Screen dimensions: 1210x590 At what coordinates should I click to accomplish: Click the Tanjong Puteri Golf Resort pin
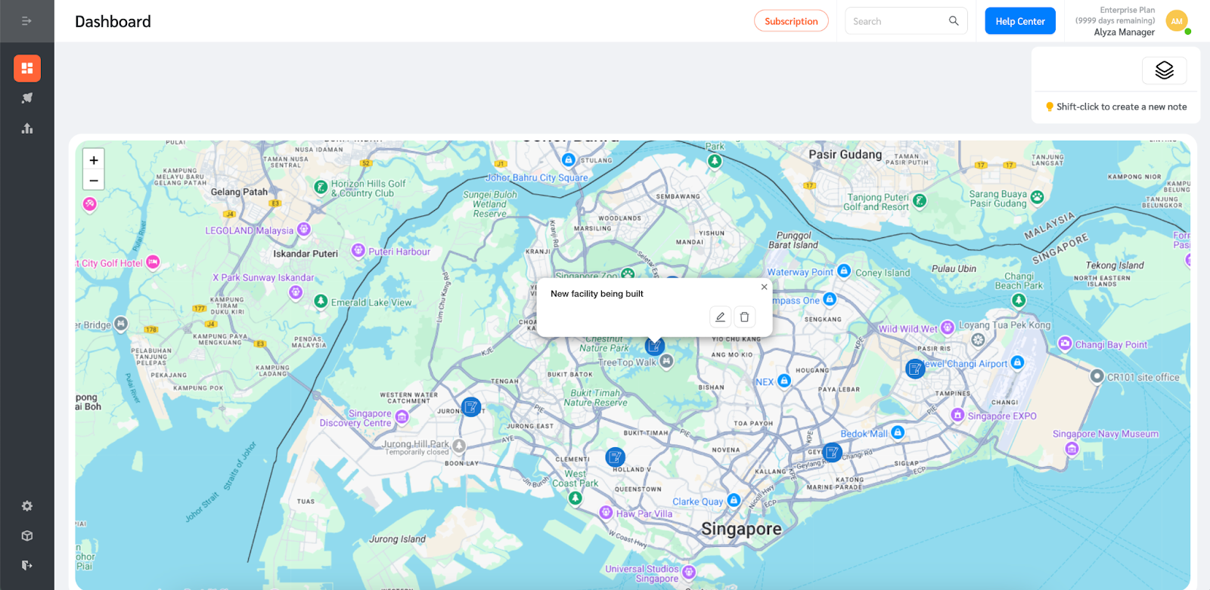tap(920, 200)
